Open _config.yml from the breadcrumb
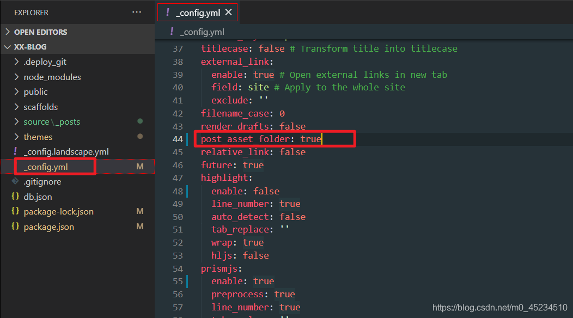The height and width of the screenshot is (318, 573). (202, 32)
